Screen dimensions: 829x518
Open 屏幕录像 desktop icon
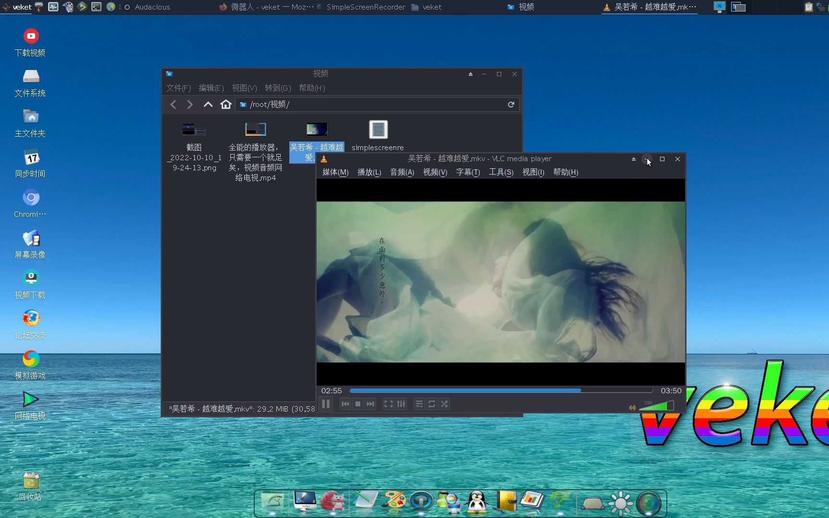coord(30,245)
